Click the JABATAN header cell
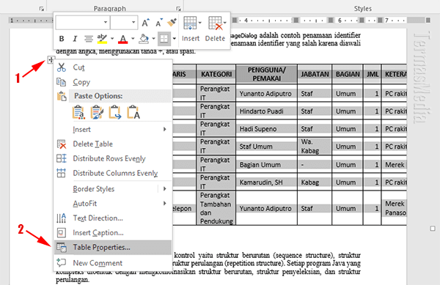 coord(315,74)
